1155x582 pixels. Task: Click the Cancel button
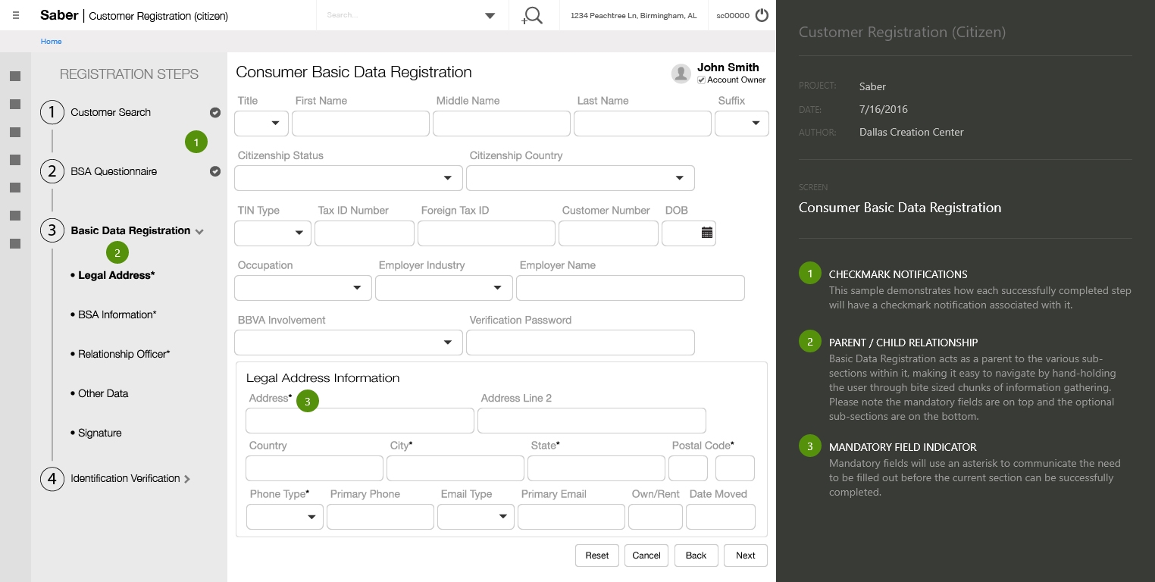(x=646, y=555)
